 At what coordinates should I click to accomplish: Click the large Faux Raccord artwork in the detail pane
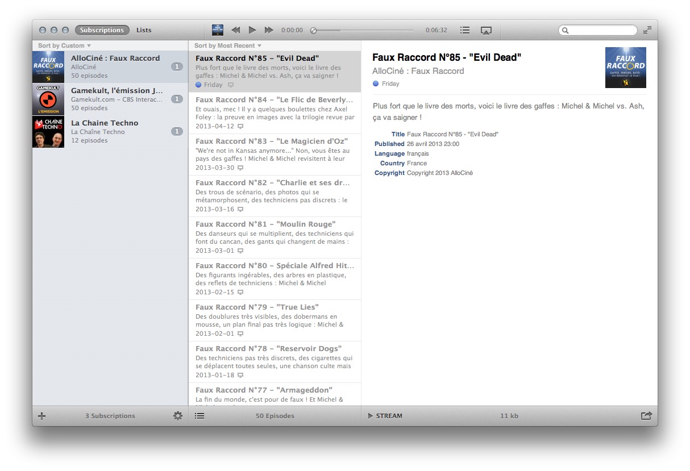[x=626, y=68]
